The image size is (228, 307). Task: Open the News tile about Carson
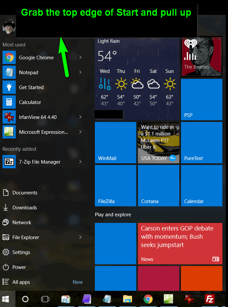(x=180, y=244)
